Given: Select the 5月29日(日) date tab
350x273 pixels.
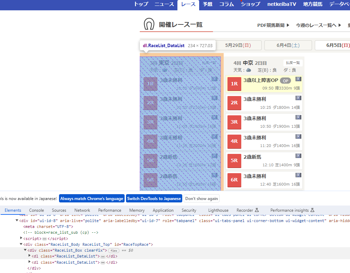Looking at the screenshot, I should [238, 45].
